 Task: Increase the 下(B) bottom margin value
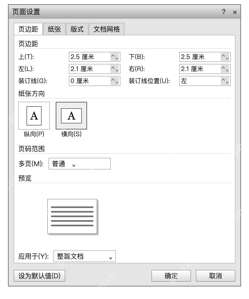223,56
